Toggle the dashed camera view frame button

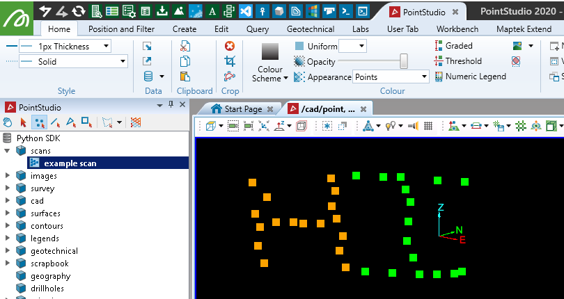233,126
